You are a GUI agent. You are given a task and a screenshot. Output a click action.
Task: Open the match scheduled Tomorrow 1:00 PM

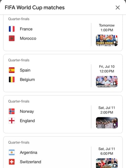point(63,33)
